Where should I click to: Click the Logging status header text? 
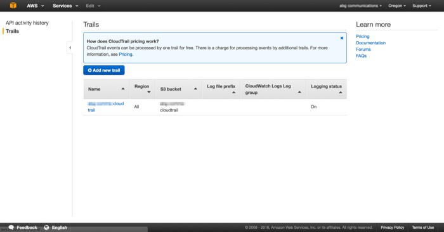(326, 86)
